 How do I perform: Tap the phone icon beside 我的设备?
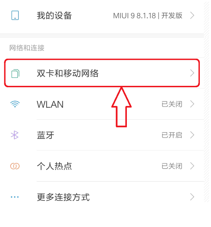point(15,15)
